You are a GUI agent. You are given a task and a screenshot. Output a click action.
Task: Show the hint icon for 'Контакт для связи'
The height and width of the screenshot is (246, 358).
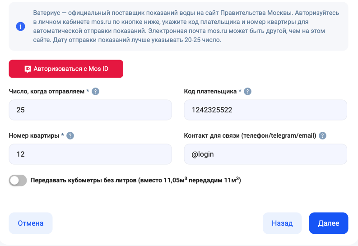coord(322,135)
